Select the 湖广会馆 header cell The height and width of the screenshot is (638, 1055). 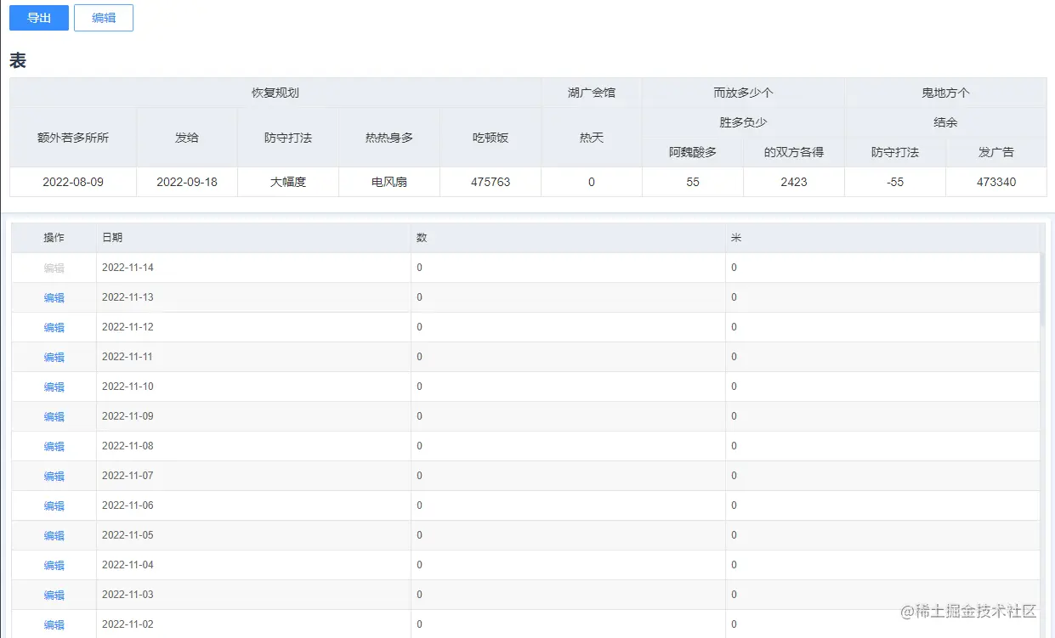point(592,93)
